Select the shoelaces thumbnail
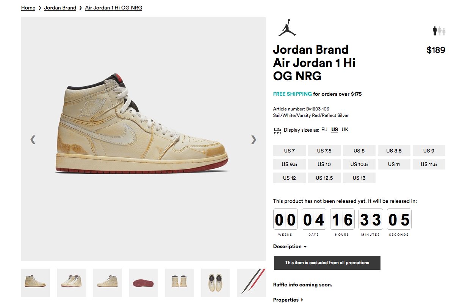The height and width of the screenshot is (308, 465). click(251, 283)
